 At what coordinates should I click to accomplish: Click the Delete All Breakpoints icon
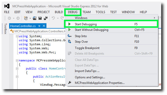(70, 53)
